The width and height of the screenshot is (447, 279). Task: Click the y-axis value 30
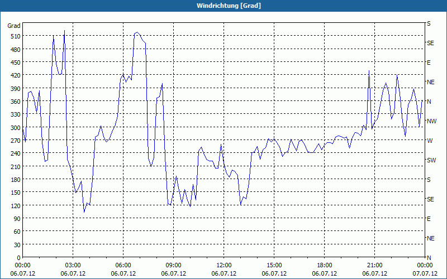pyautogui.click(x=17, y=245)
